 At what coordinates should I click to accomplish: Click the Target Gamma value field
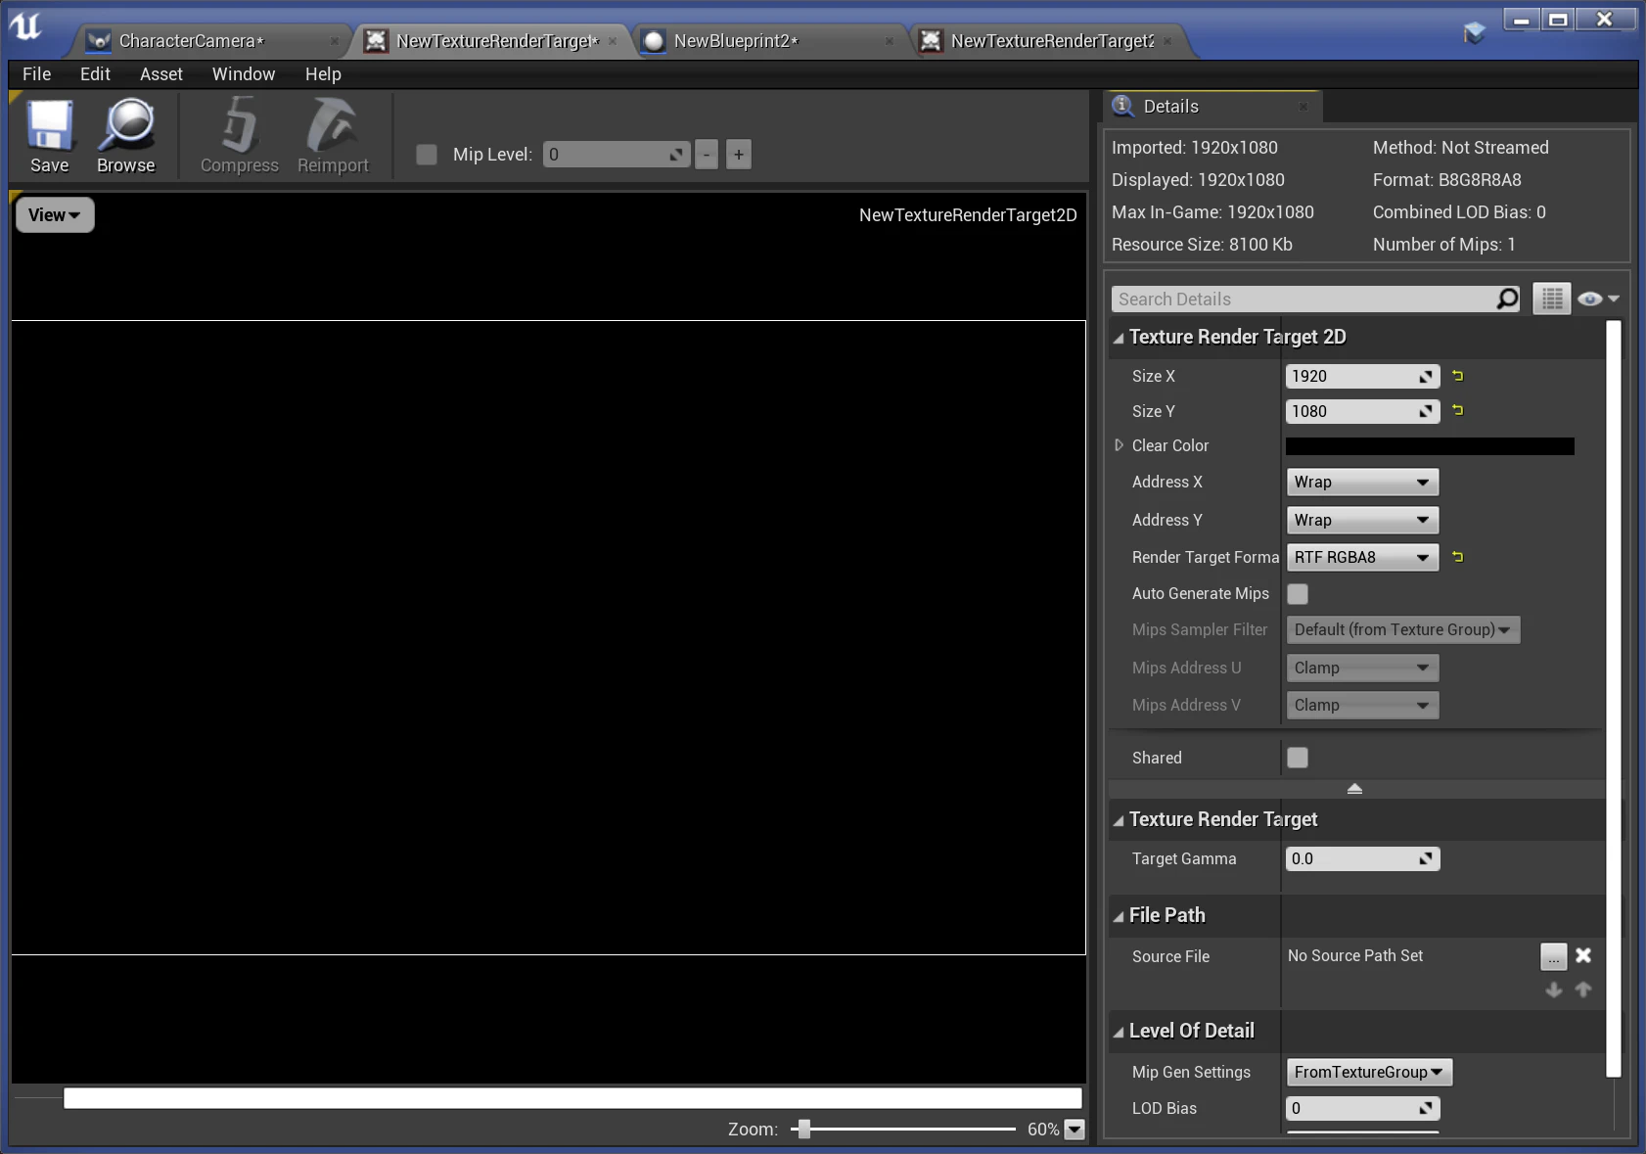tap(1362, 858)
